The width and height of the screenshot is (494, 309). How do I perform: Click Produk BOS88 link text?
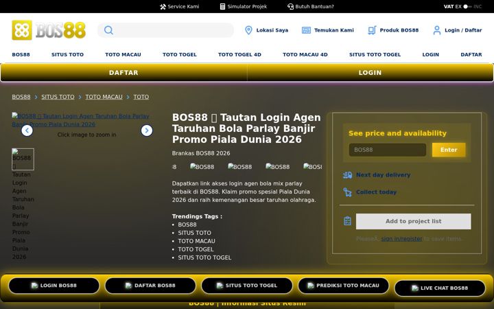(399, 30)
